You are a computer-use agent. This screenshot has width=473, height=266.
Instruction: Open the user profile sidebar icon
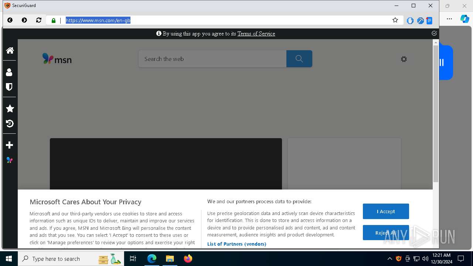pos(10,72)
